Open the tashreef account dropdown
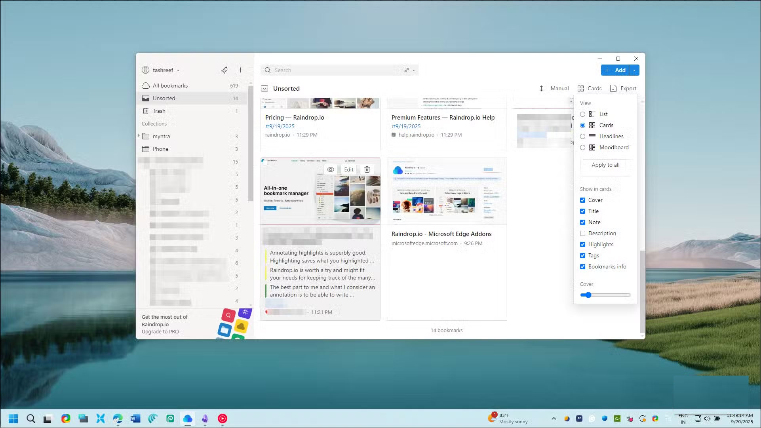Viewport: 761px width, 428px height. click(x=178, y=70)
